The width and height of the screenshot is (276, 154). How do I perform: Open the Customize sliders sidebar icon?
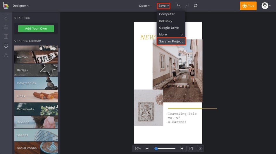pyautogui.click(x=6, y=27)
